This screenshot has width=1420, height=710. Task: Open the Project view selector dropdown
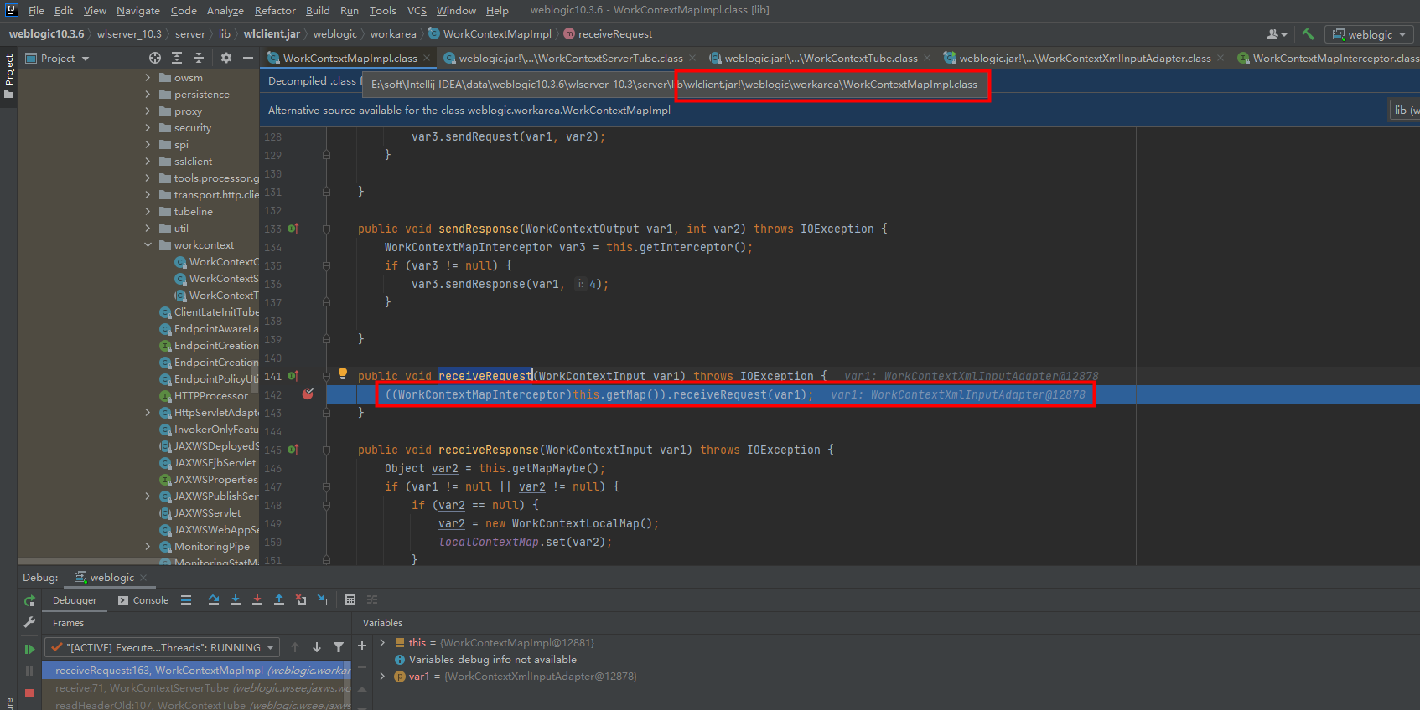click(x=57, y=58)
